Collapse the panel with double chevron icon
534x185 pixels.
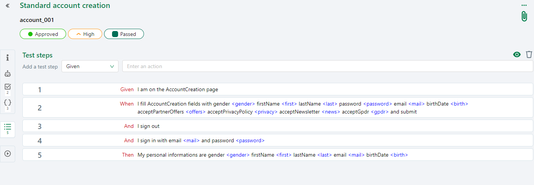pos(8,6)
